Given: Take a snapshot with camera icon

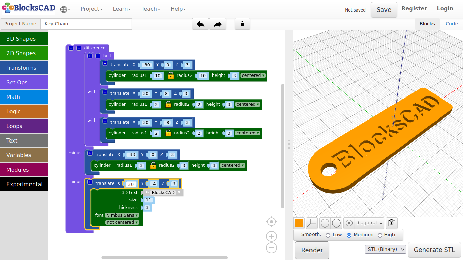Looking at the screenshot, I should 391,223.
